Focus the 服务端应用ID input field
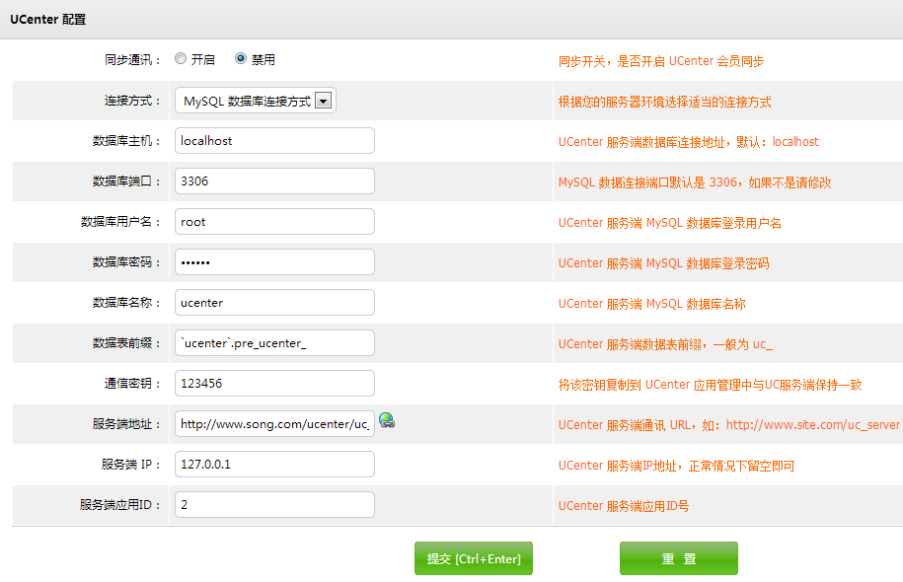Image resolution: width=903 pixels, height=582 pixels. [274, 505]
